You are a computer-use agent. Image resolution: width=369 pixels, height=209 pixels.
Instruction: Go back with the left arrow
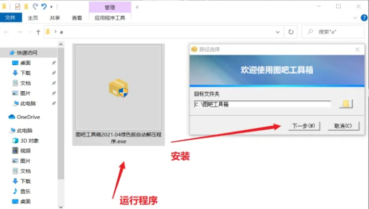pos(6,32)
